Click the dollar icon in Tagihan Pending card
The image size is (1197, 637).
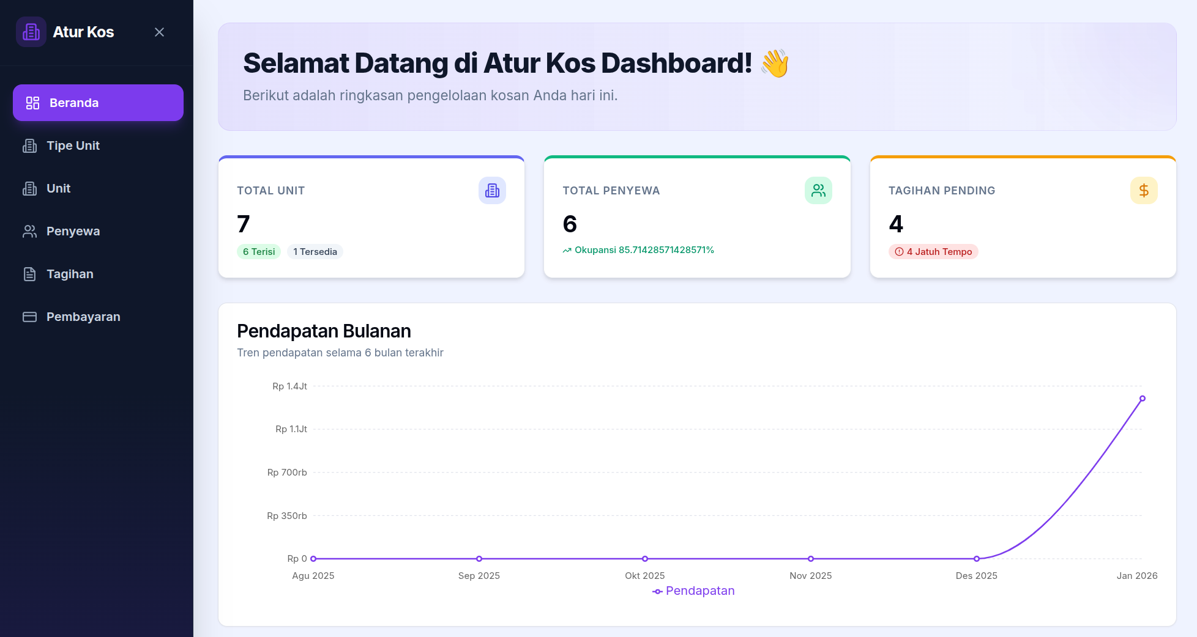pyautogui.click(x=1143, y=191)
